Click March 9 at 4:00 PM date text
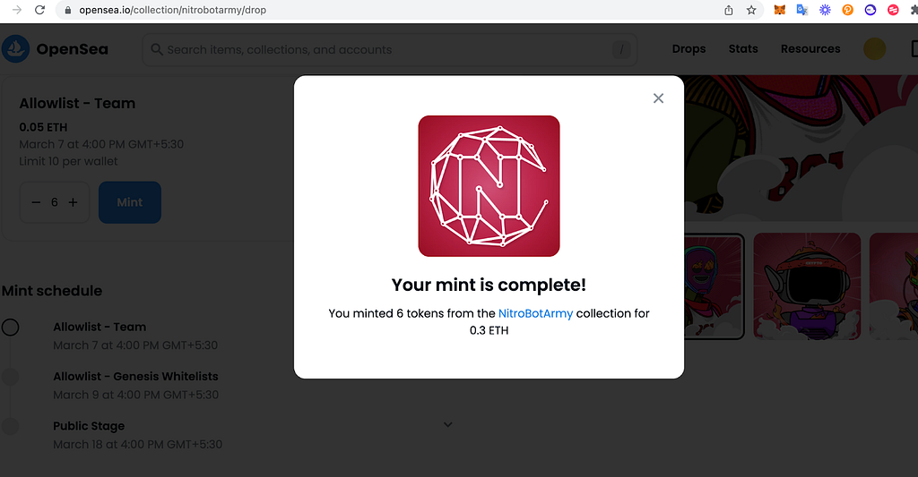 tap(136, 395)
